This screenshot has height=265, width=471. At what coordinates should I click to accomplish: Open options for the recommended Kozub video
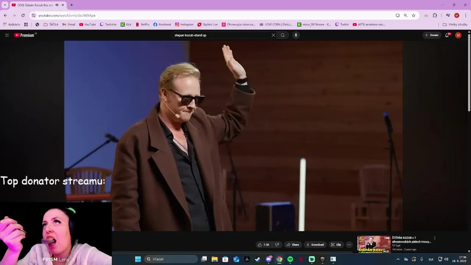point(435,239)
